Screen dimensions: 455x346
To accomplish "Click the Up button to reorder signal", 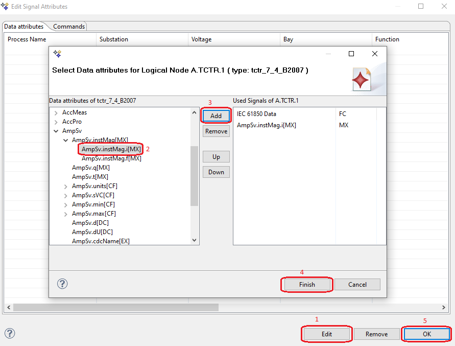I will (216, 157).
